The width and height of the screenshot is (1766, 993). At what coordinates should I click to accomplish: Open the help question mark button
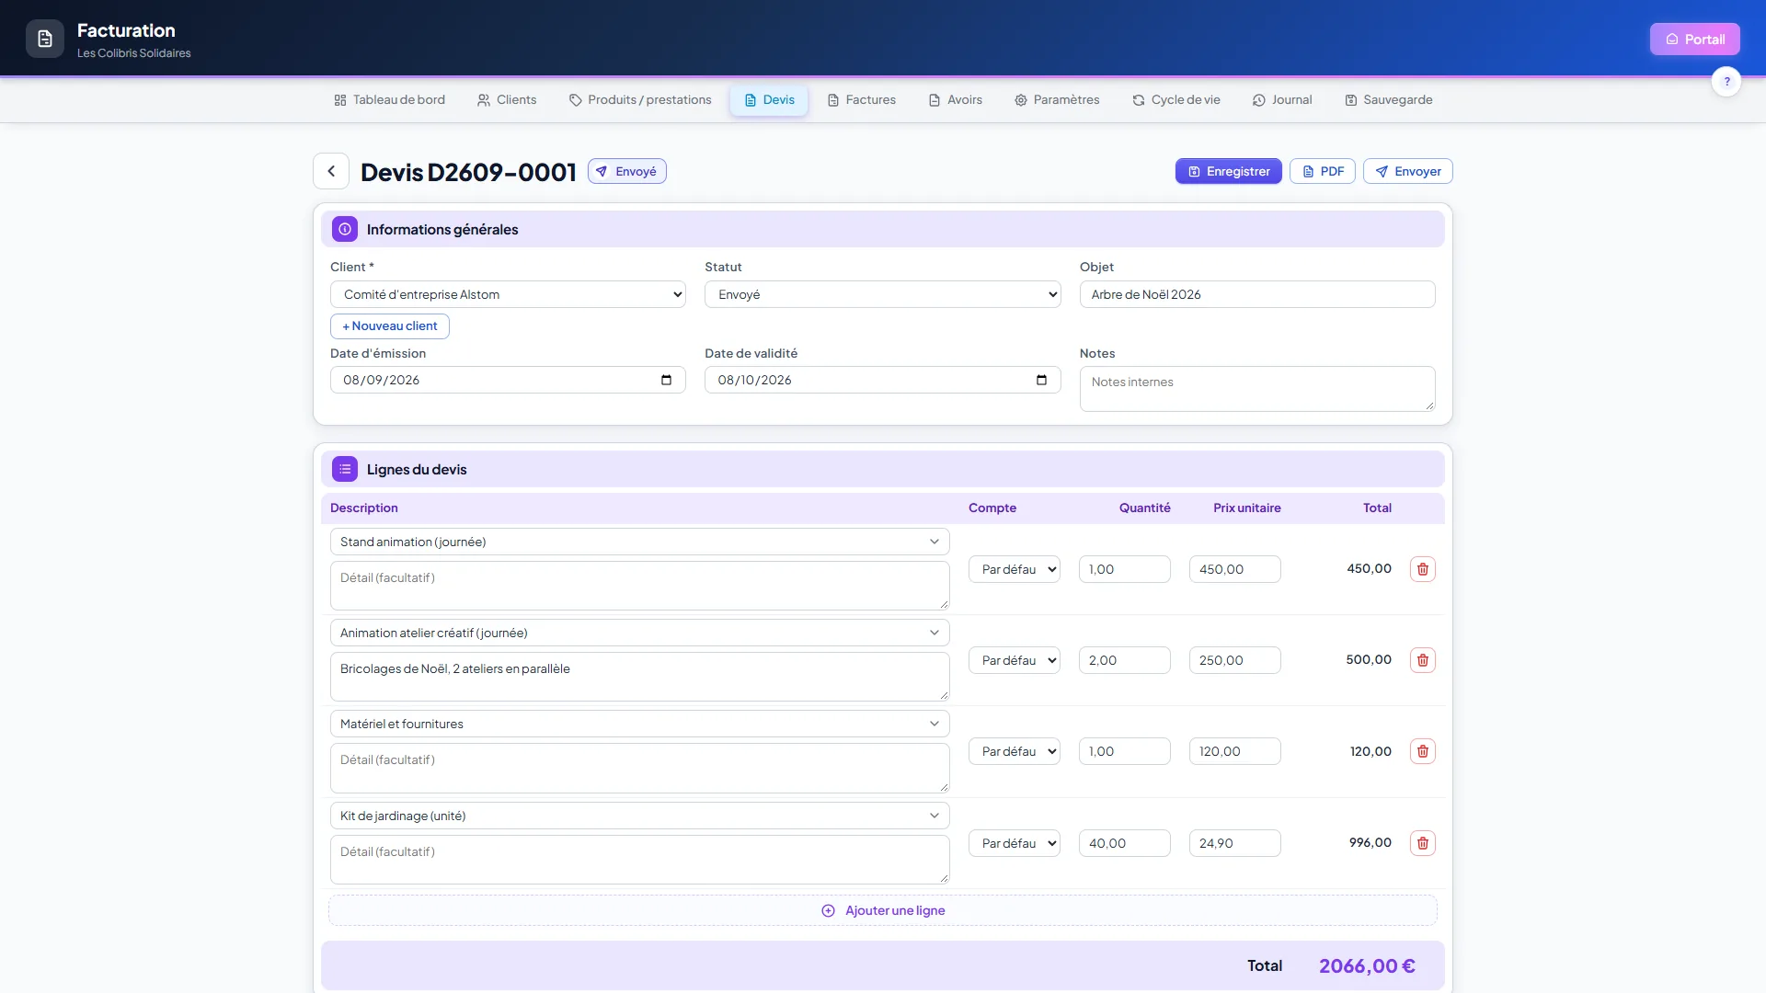click(x=1726, y=82)
